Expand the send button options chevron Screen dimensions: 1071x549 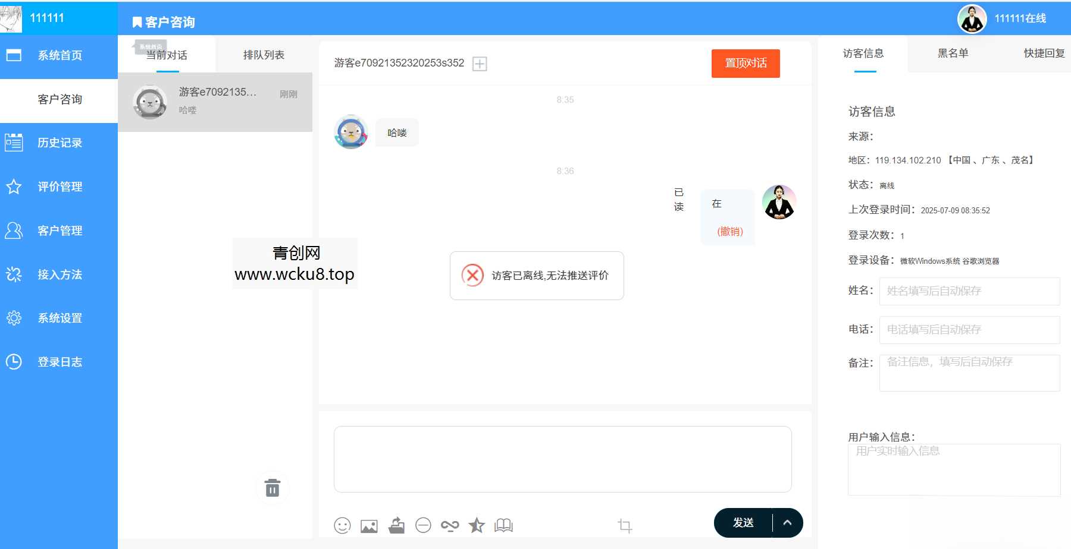[x=788, y=522]
